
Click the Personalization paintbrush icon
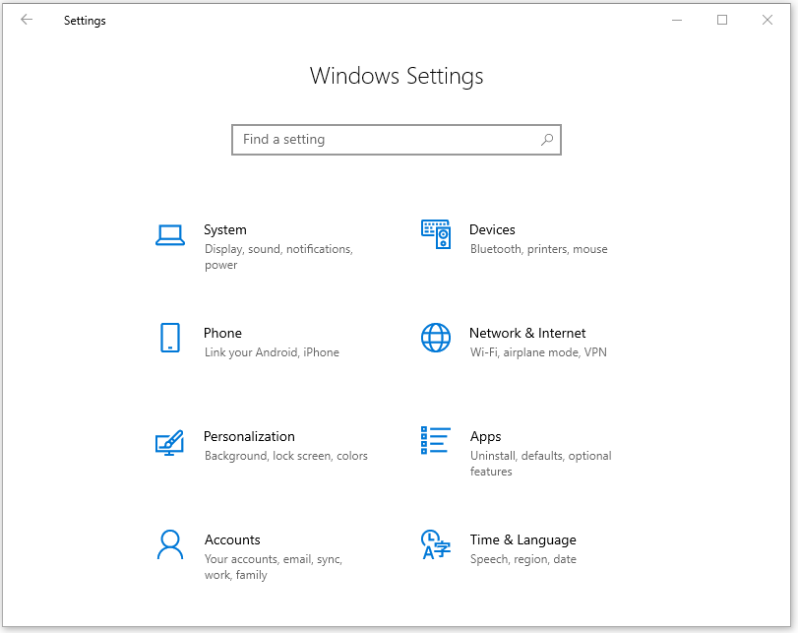click(169, 442)
